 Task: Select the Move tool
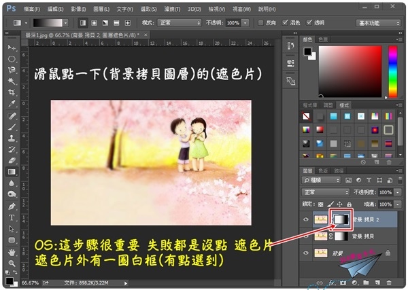(12, 48)
